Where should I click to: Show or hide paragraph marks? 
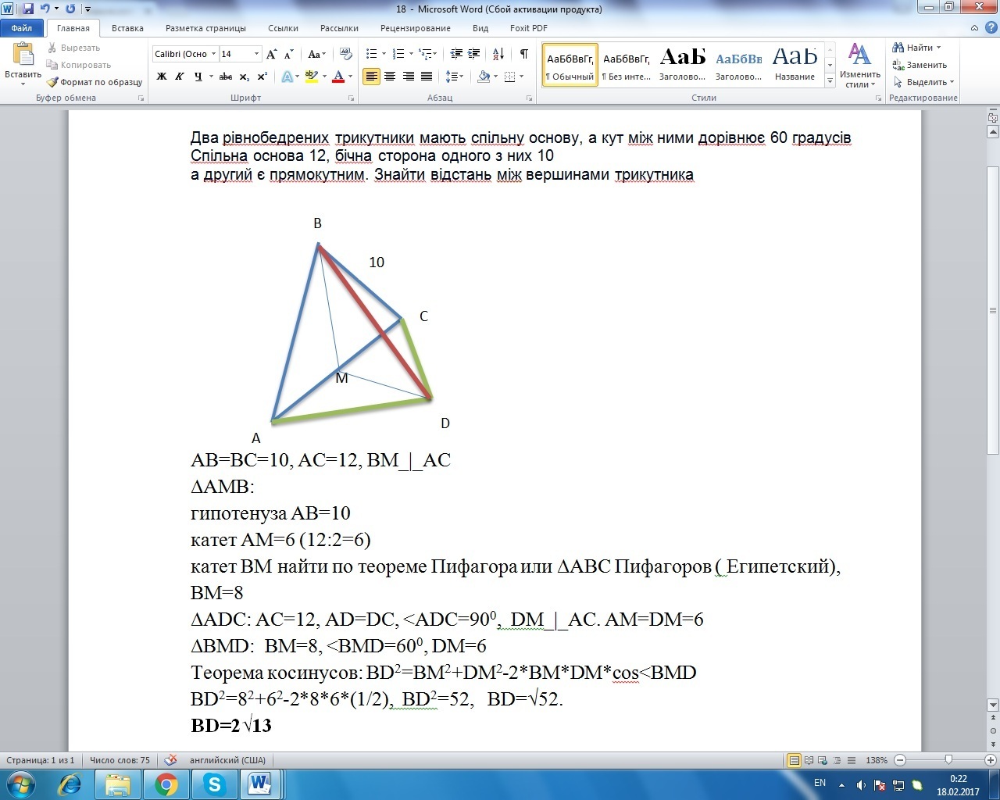(x=523, y=54)
